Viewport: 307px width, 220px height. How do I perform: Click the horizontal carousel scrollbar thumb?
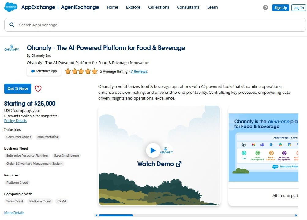[x=116, y=215]
